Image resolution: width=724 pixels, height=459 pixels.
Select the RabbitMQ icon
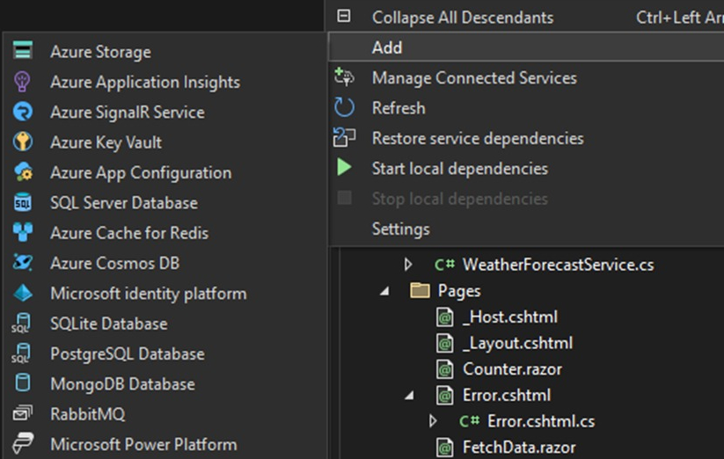tap(23, 413)
